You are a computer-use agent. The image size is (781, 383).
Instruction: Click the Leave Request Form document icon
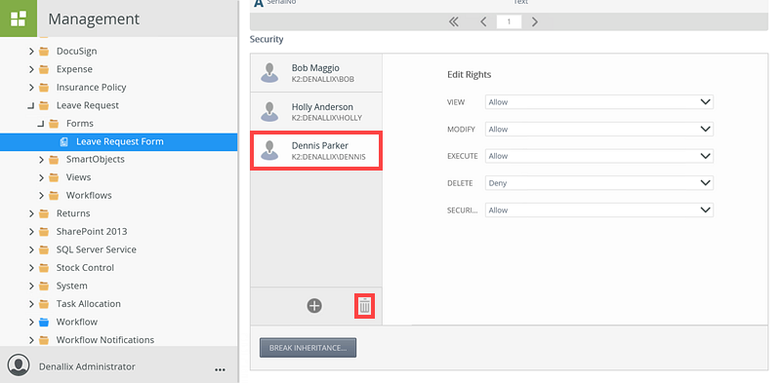tap(63, 141)
